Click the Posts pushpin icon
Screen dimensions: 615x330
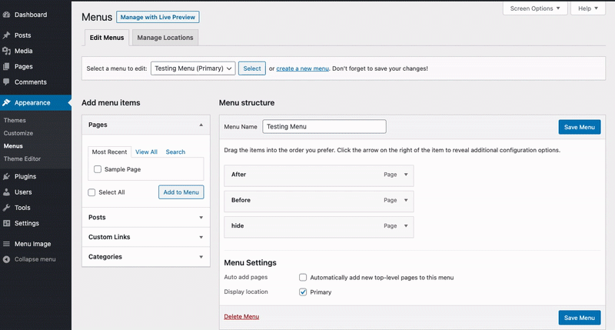[x=6, y=35]
